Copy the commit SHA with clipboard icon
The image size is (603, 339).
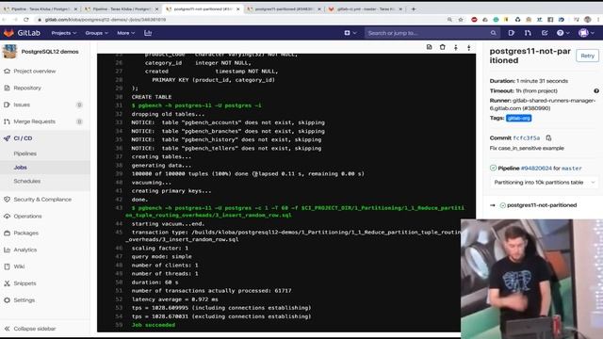(548, 138)
